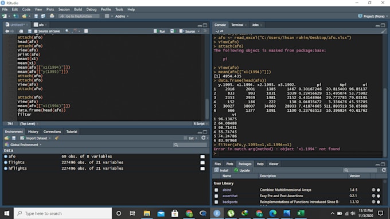390x219 pixels.
Task: Click the save all documents icon
Action: coord(43,16)
